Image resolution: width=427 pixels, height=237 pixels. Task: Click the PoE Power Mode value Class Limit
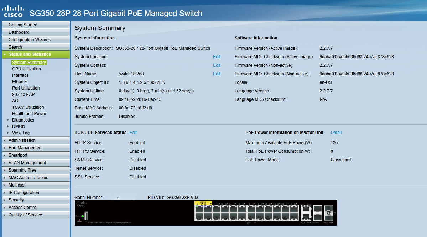click(x=341, y=160)
